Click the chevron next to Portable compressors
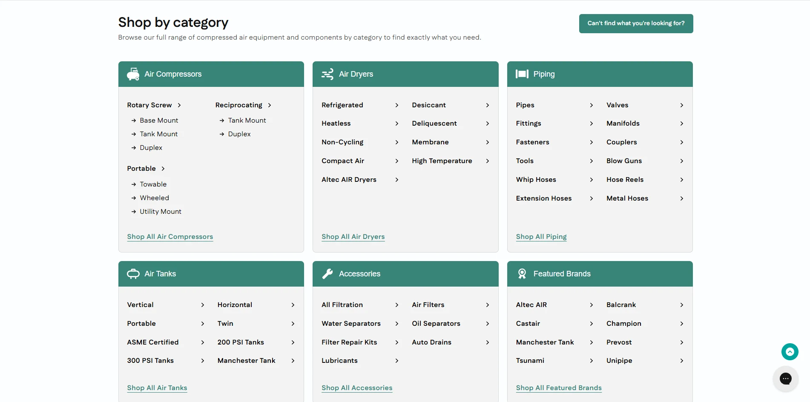810x402 pixels. coord(163,169)
